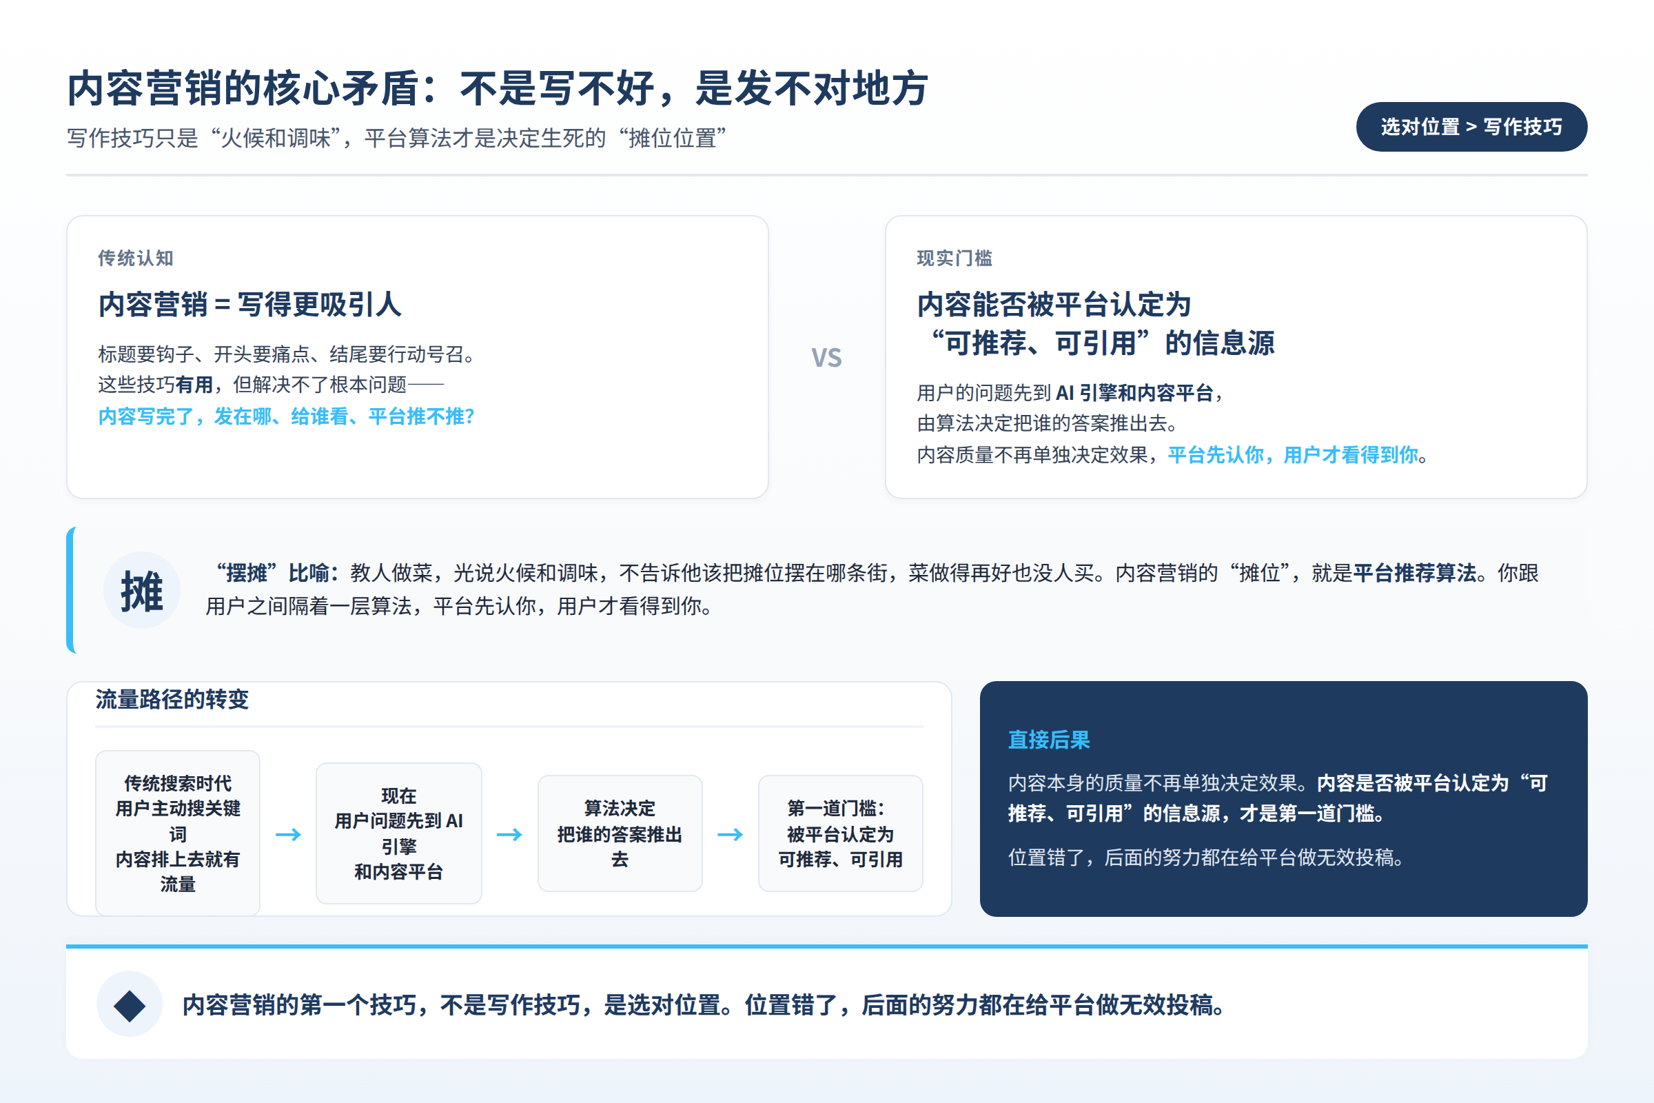Click the bottom conclusion 内容营销的第一个技巧
Screen dimensions: 1654x1103
pyautogui.click(x=703, y=1004)
